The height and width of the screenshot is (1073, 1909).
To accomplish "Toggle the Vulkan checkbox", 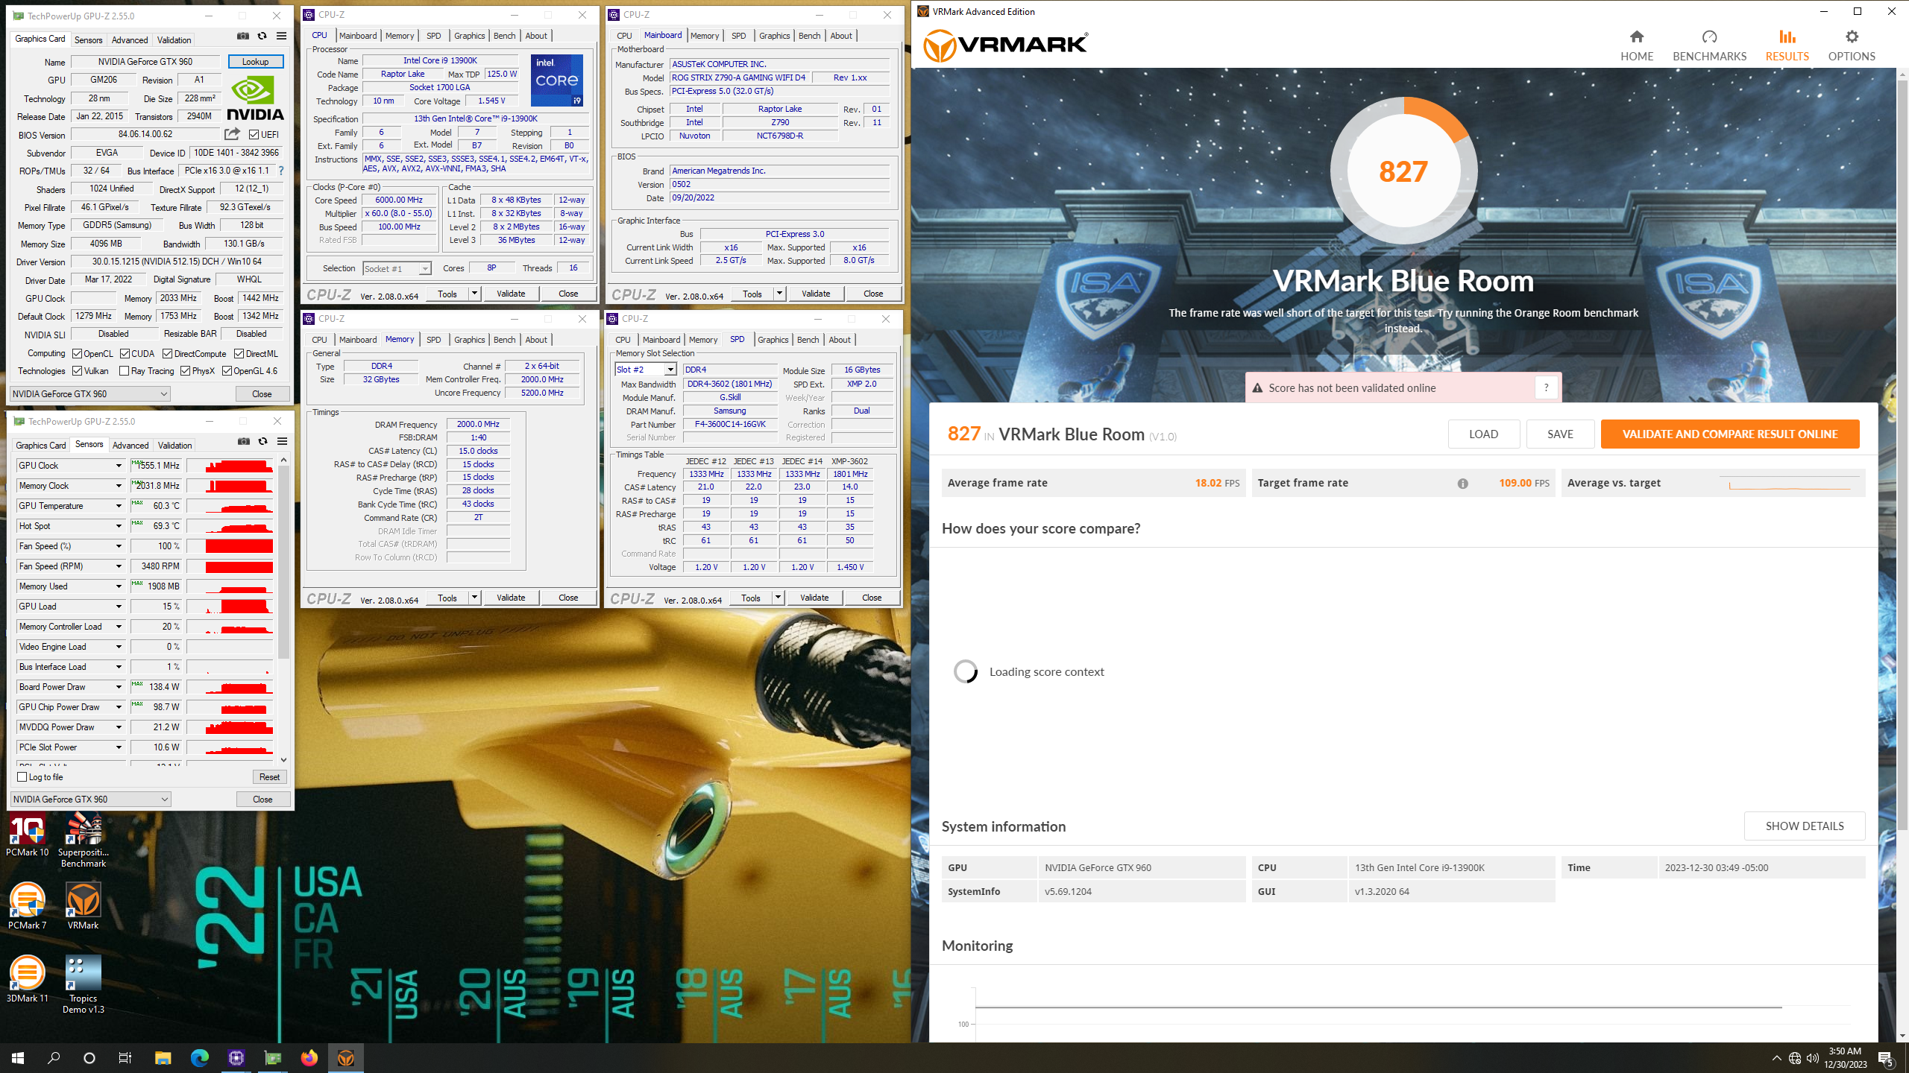I will click(77, 370).
